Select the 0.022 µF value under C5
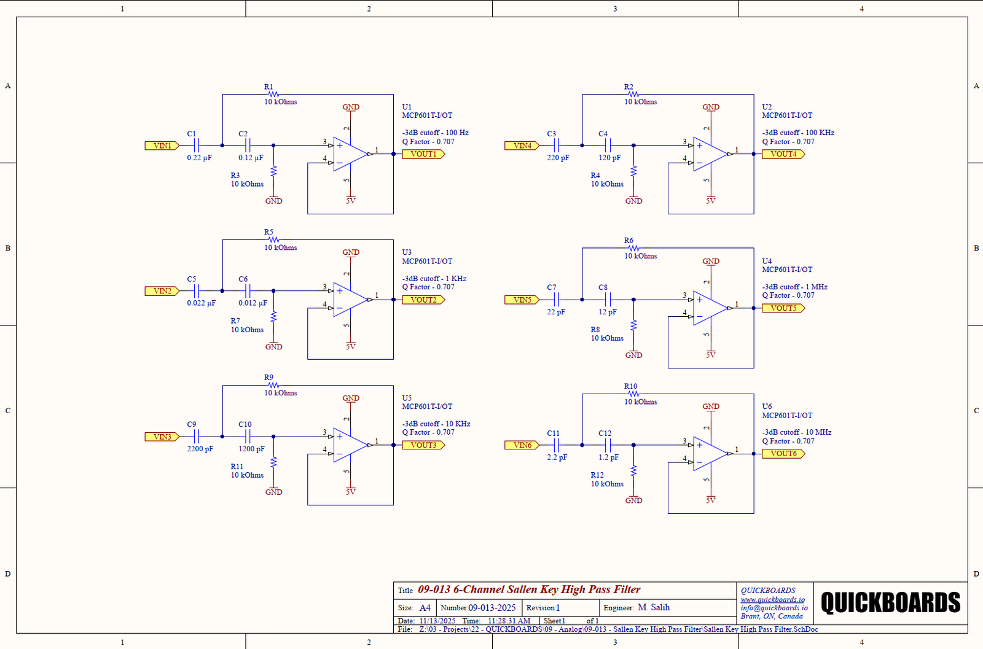 pos(202,303)
